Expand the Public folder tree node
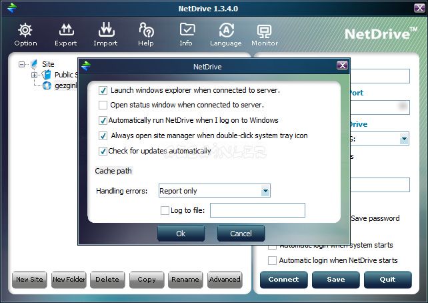The image size is (428, 303). (35, 75)
